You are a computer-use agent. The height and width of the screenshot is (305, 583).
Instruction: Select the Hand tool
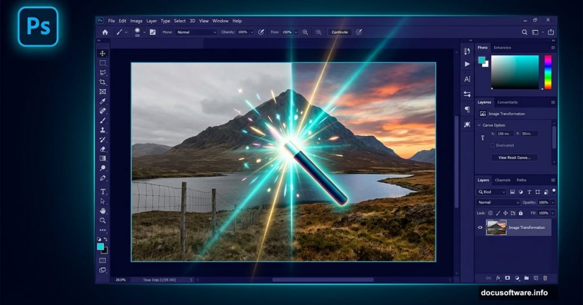tap(102, 211)
